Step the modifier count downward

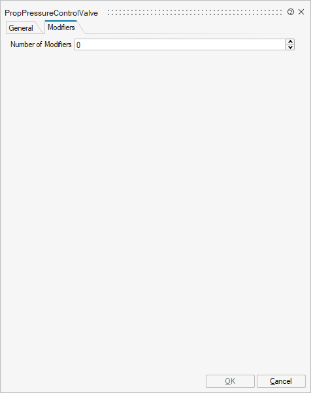[290, 47]
